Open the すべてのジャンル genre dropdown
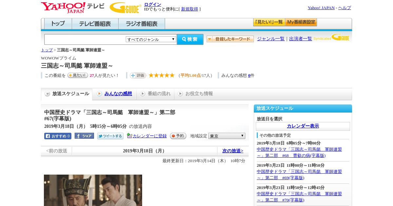The height and width of the screenshot is (206, 393). point(151,39)
